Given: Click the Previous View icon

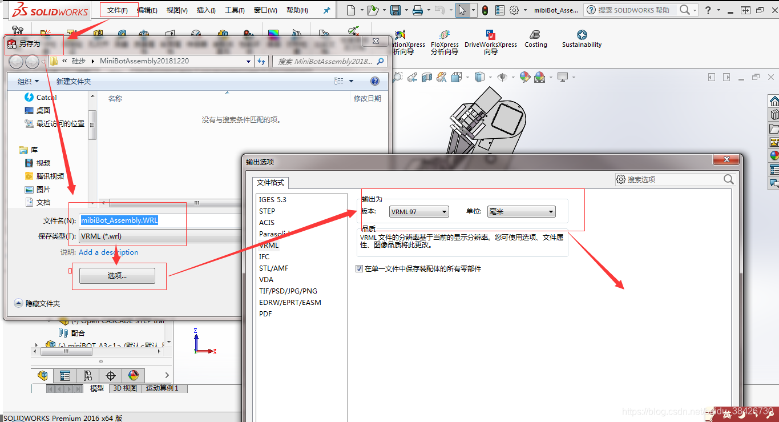Looking at the screenshot, I should [x=412, y=77].
